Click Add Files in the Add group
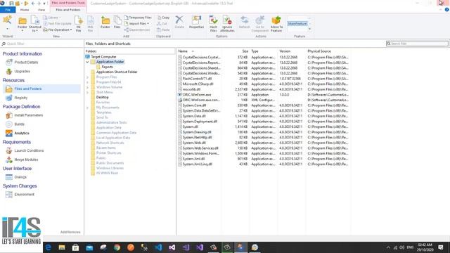 pyautogui.click(x=117, y=22)
